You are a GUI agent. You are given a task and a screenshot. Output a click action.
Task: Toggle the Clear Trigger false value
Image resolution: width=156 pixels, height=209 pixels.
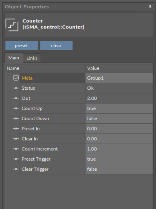pos(119,169)
